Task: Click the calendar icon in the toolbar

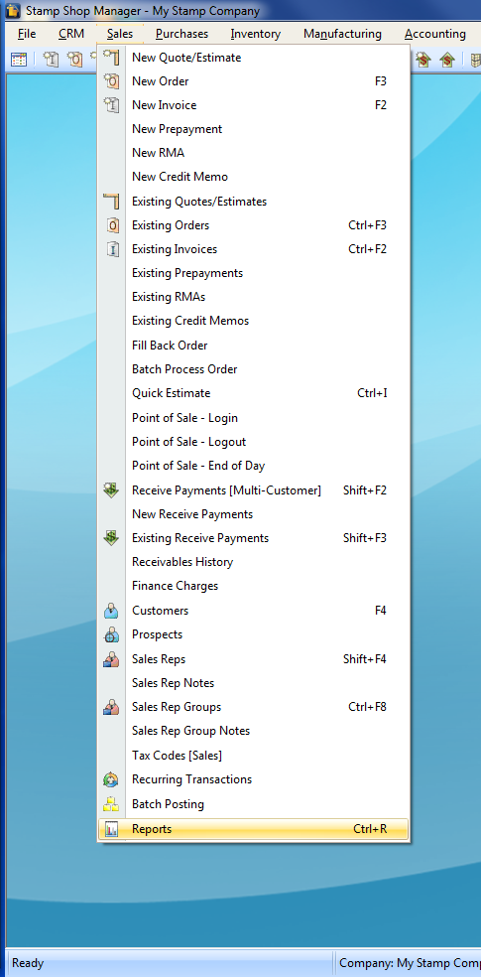Action: [x=19, y=60]
